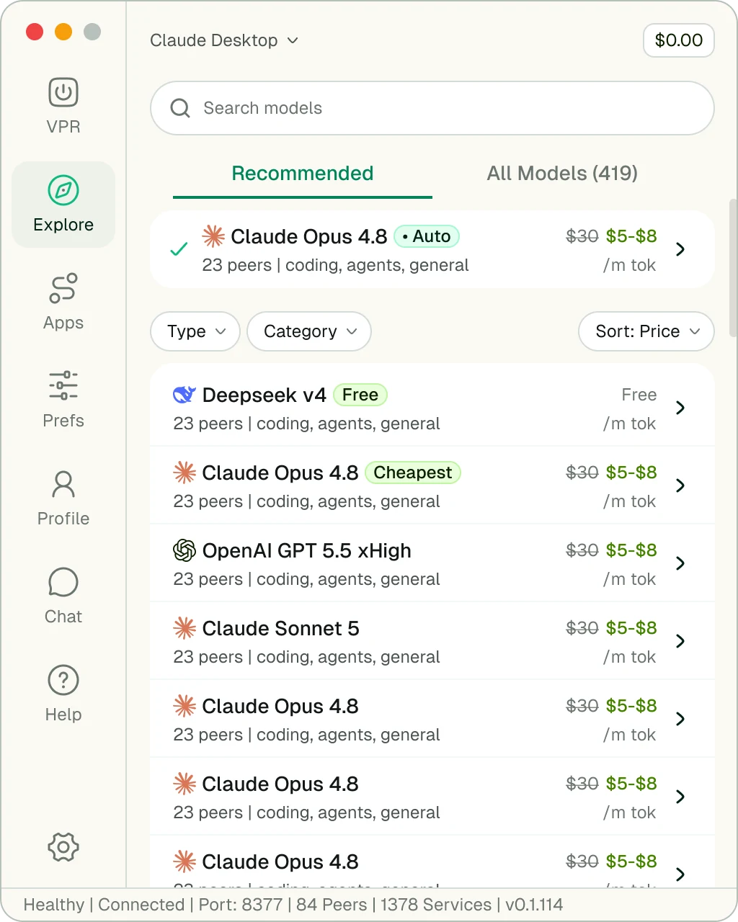Screen dimensions: 738x922
Task: Click the peers line under Deepseek v4
Action: click(306, 424)
